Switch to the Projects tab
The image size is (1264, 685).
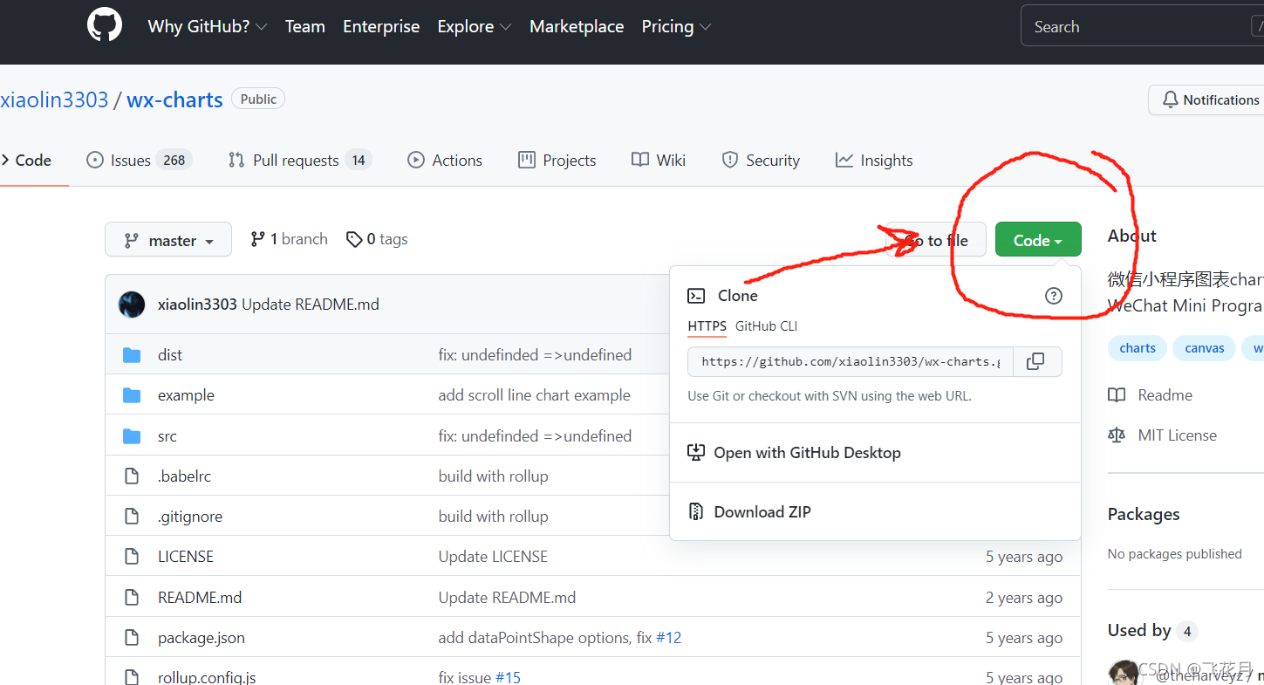tap(557, 161)
